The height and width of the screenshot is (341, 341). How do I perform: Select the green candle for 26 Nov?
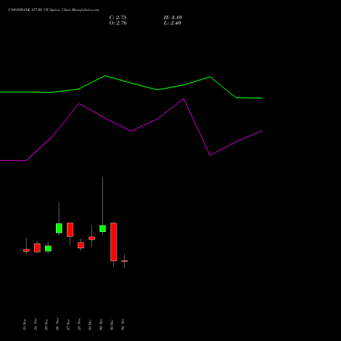[59, 228]
